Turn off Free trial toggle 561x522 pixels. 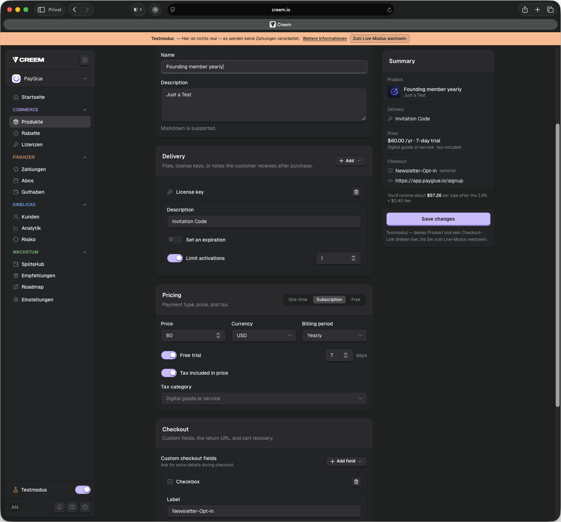[x=169, y=355]
